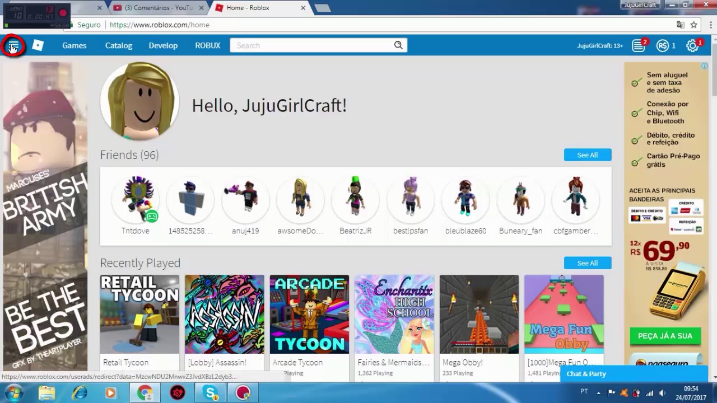This screenshot has height=403, width=717.
Task: Click the JujuGirlCraft: 13+ username link
Action: 600,46
